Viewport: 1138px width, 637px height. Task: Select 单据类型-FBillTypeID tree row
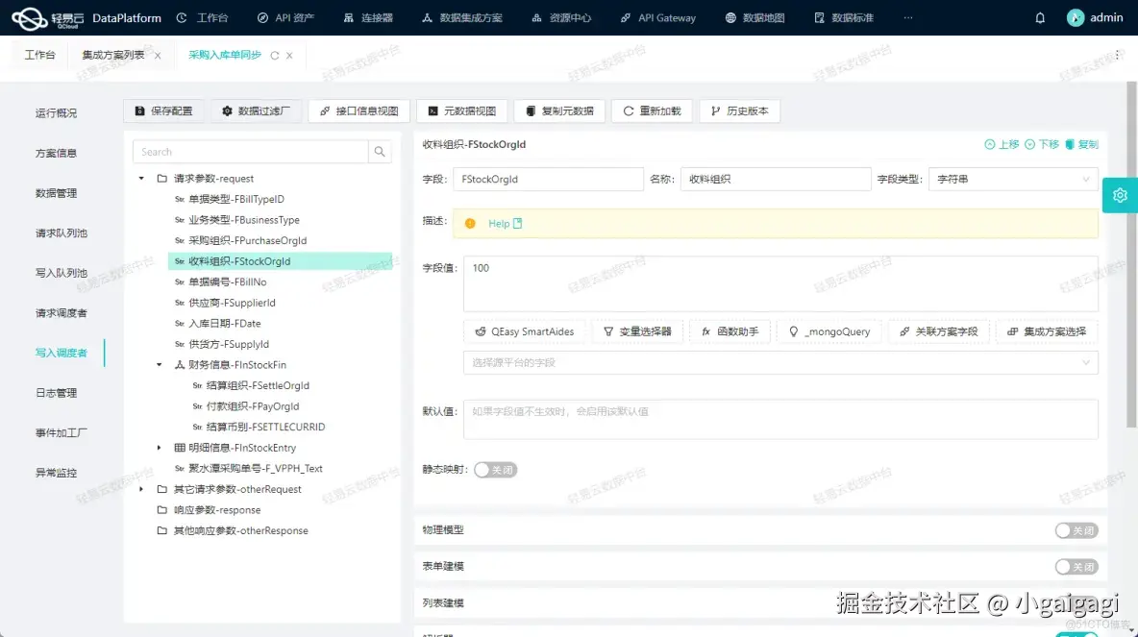[280, 199]
